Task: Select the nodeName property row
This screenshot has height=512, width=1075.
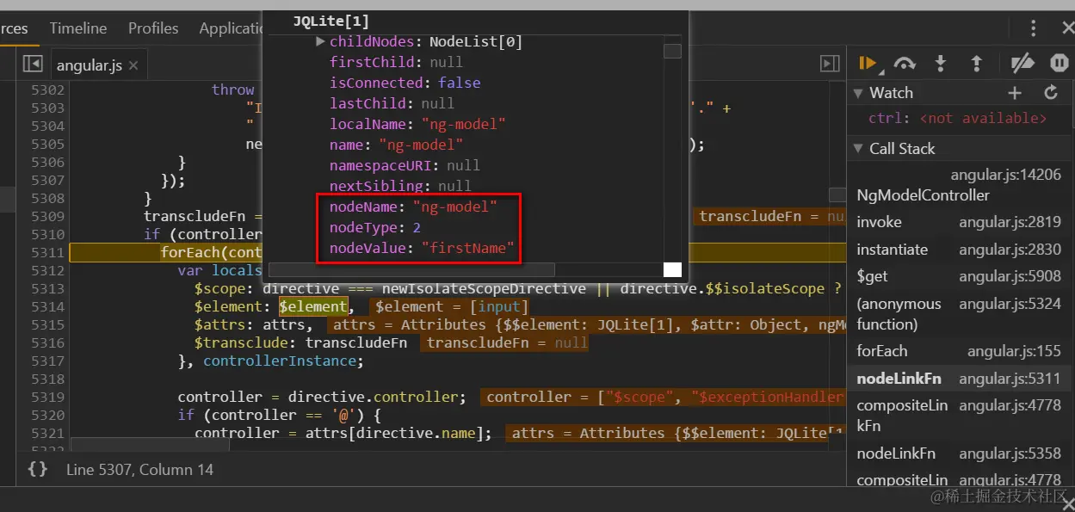Action: pos(413,207)
